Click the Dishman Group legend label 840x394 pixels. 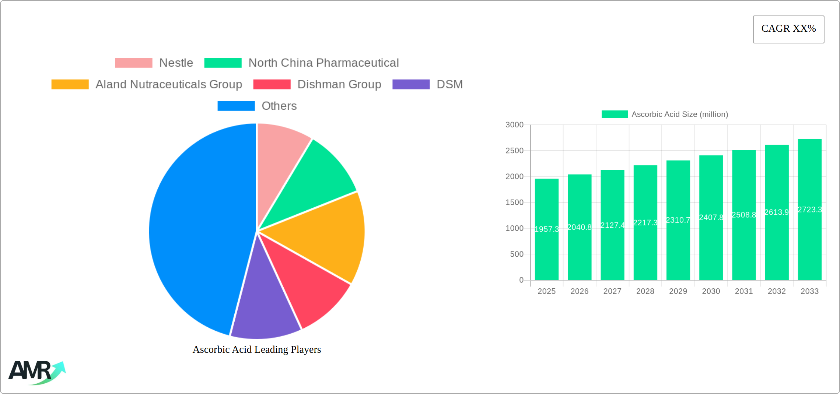point(339,84)
